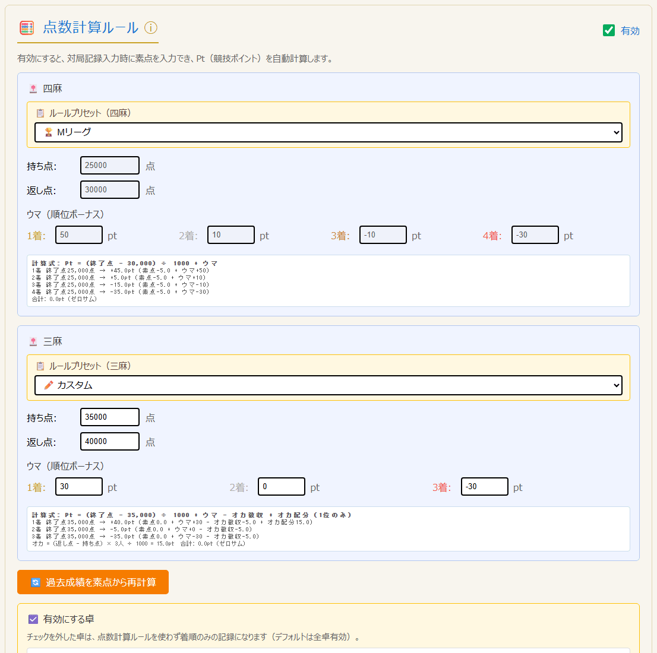
Task: Click the 点数計算ルール heading text
Action: pyautogui.click(x=90, y=28)
